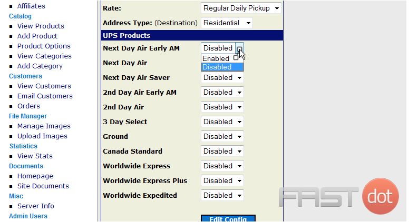Screen dimensions: 409x222
Task: Open Homepage document link
Action: [35, 176]
